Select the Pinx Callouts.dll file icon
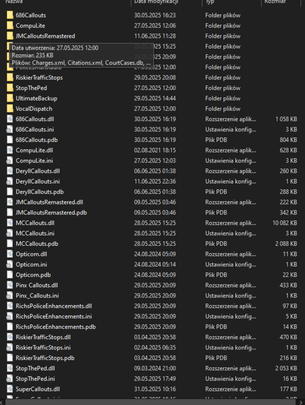This screenshot has height=405, width=305. 10,285
